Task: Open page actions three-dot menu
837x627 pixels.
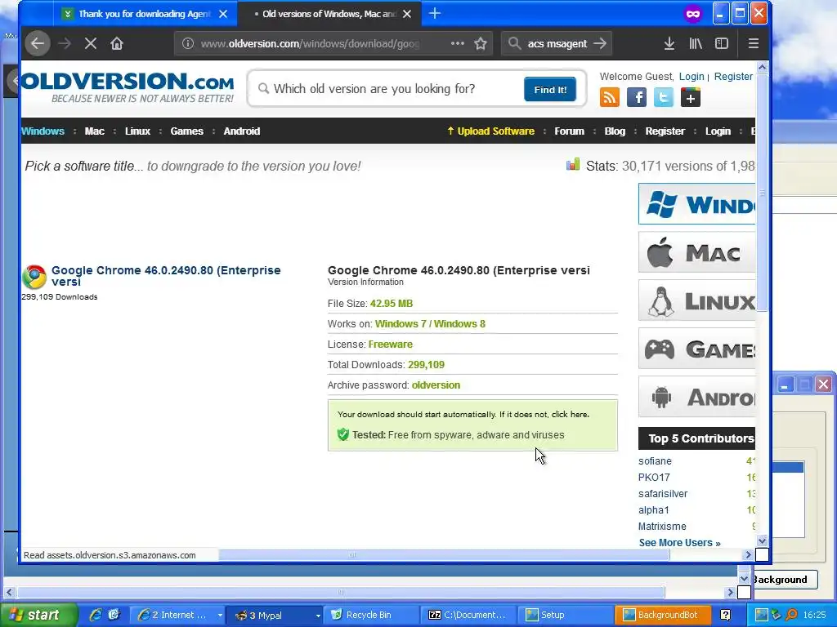Action: pyautogui.click(x=458, y=44)
